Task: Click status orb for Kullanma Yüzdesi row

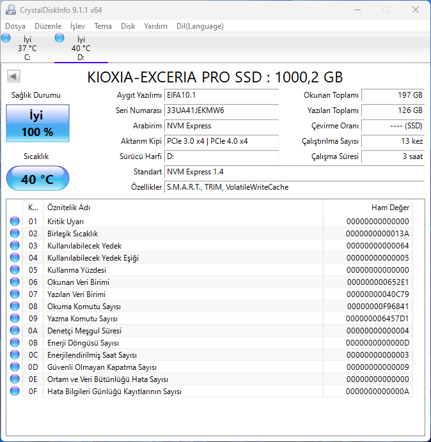Action: [15, 270]
